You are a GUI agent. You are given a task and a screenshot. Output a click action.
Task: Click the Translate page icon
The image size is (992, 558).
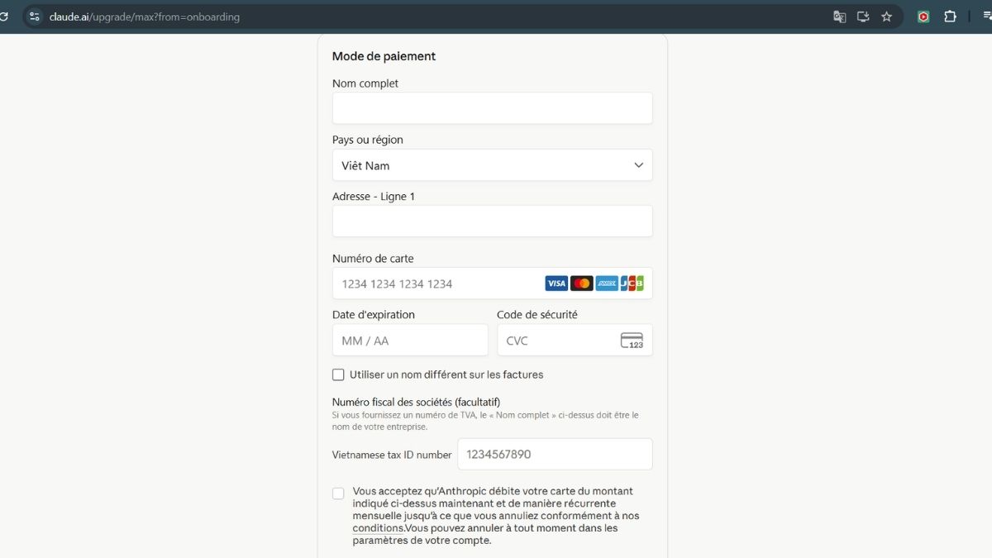coord(839,17)
